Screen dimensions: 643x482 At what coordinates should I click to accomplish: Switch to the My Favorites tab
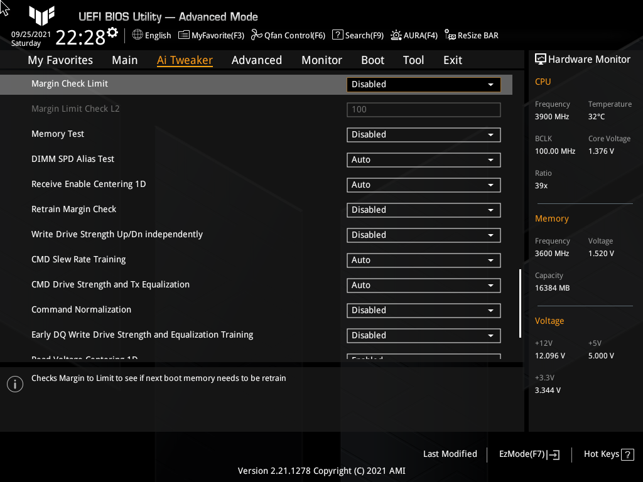click(x=60, y=60)
